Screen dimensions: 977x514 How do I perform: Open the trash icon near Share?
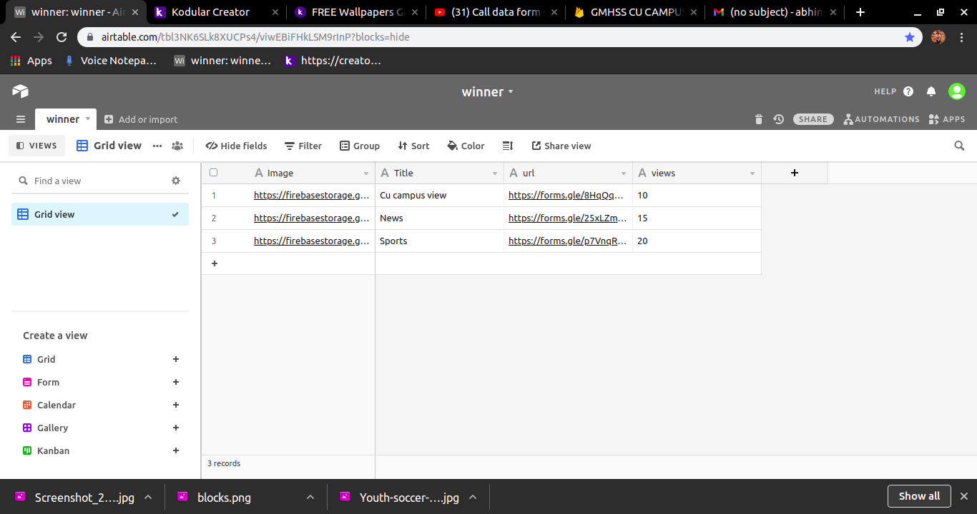[x=758, y=119]
